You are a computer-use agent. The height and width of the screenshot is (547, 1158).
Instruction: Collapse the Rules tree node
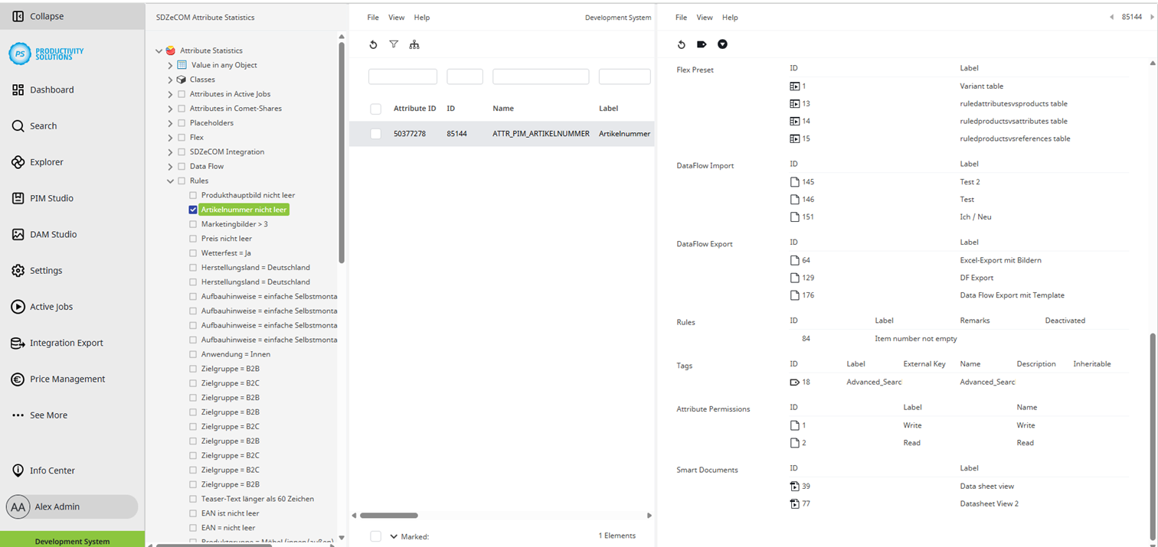click(x=170, y=180)
